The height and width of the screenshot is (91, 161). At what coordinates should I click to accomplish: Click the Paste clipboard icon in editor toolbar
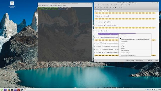(x=116, y=8)
